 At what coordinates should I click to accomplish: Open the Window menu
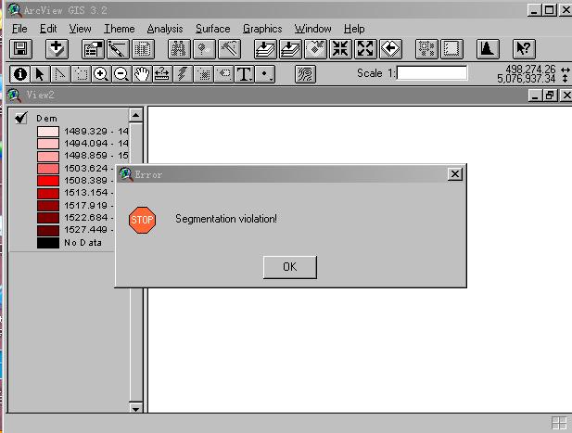point(313,29)
